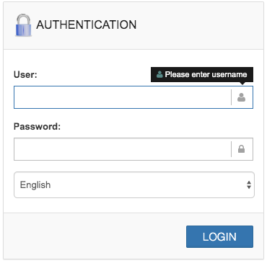Click blank form area below the language selector

[133, 205]
